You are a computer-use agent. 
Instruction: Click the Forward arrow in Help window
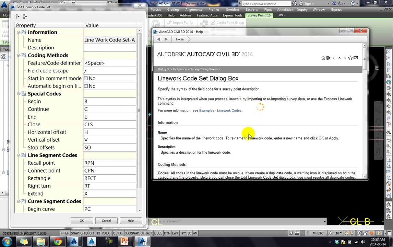point(166,39)
